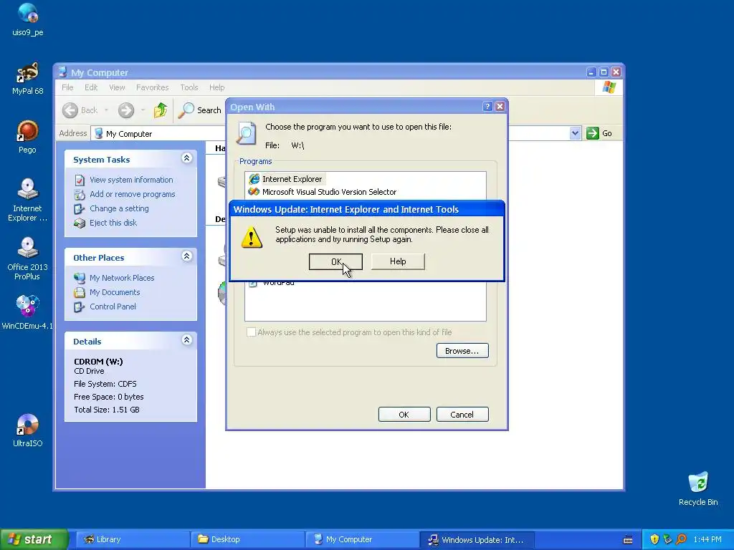Click the Control Panel icon in Other Places
734x550 pixels.
pos(80,307)
